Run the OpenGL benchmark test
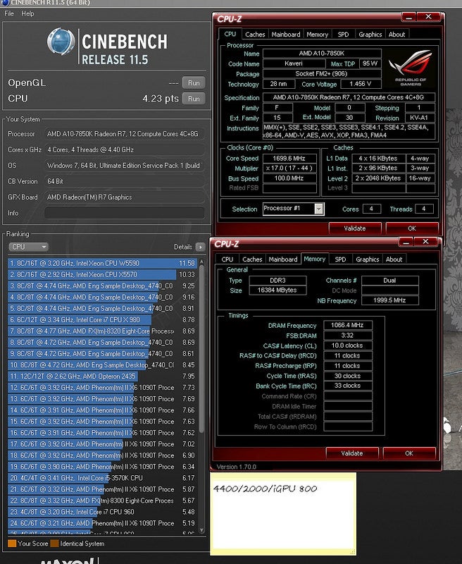 194,83
